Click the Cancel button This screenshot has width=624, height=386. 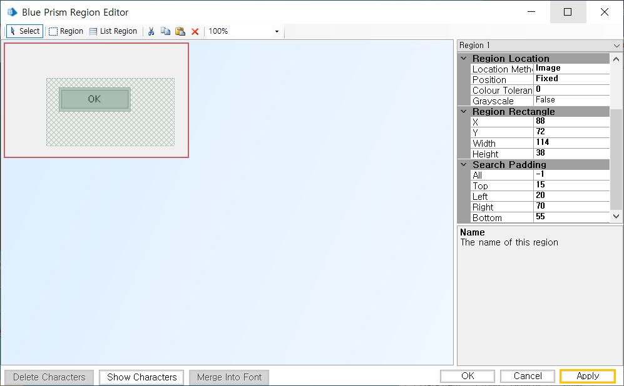point(528,375)
